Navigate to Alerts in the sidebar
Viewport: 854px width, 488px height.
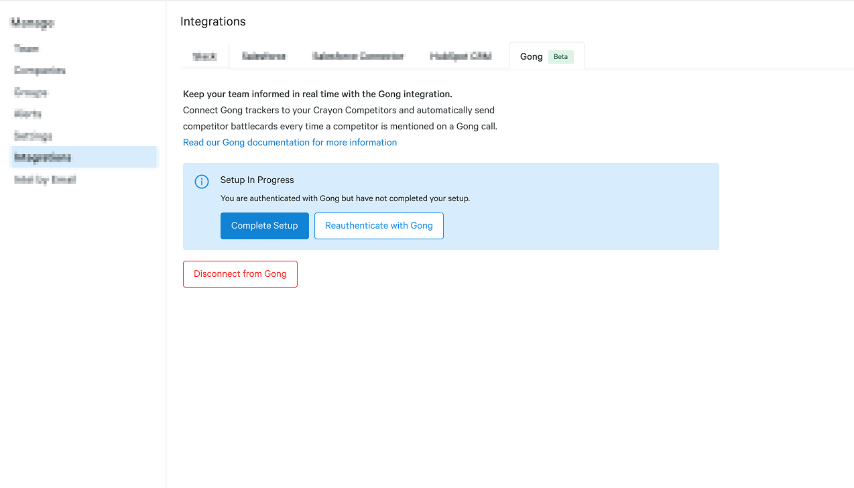27,114
